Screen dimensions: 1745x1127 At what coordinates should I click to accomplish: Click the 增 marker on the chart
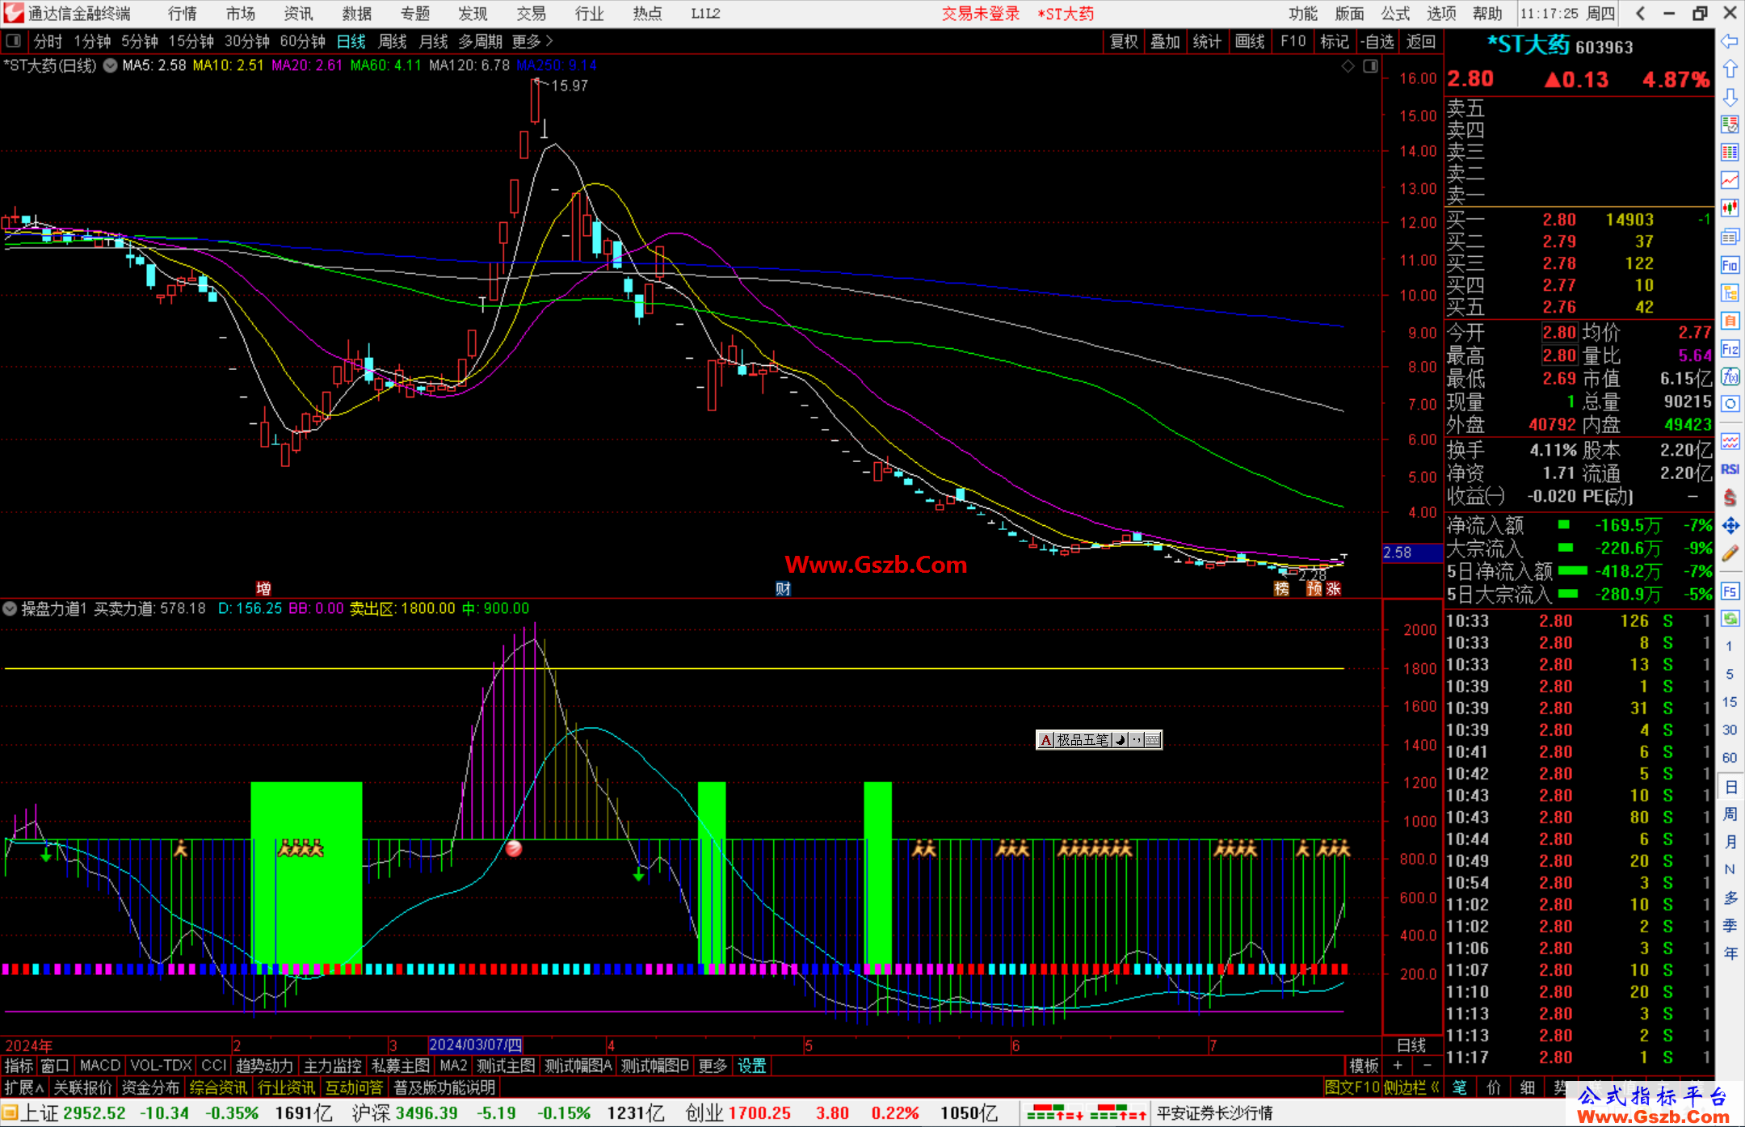pos(263,588)
